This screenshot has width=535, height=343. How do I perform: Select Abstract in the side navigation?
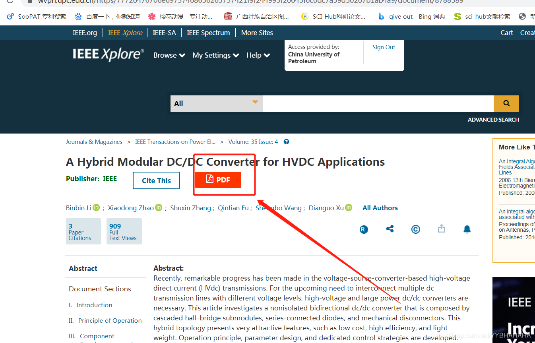(x=83, y=269)
